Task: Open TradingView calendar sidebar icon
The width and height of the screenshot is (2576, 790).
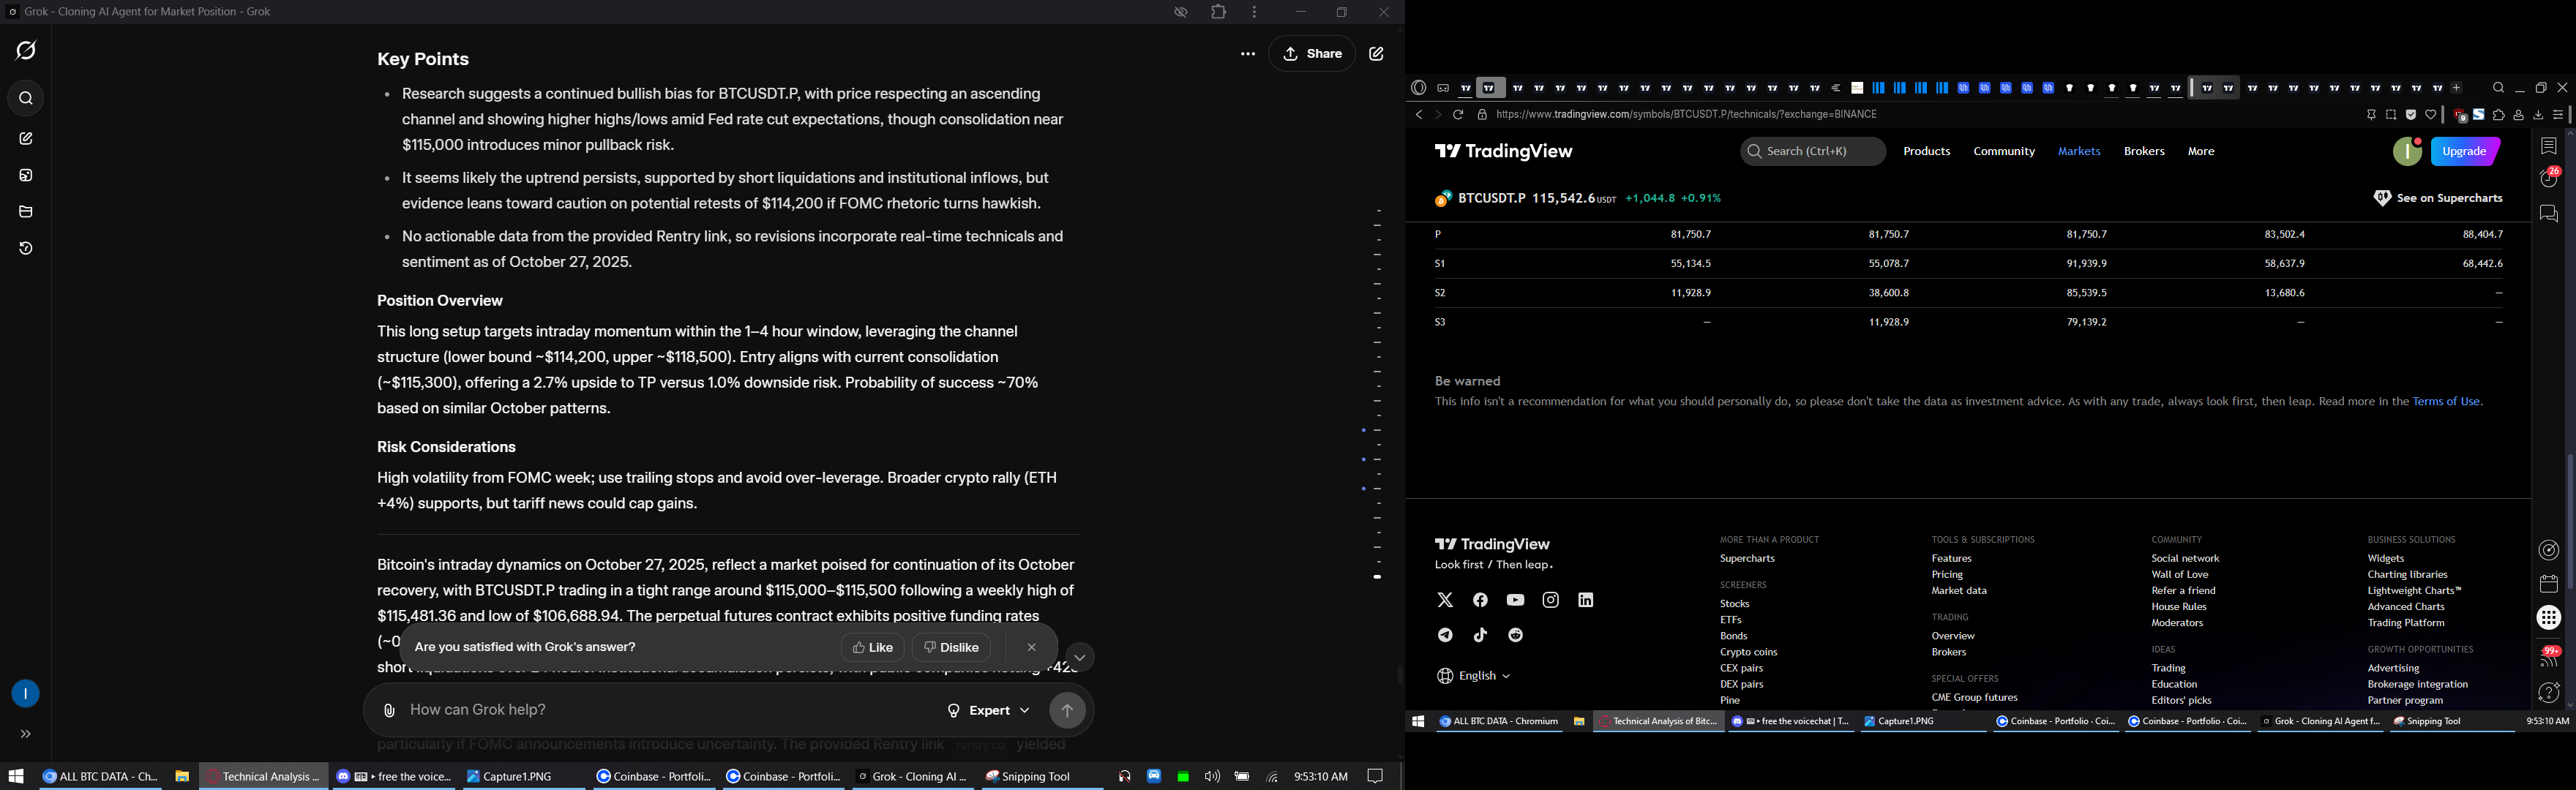Action: [2548, 584]
